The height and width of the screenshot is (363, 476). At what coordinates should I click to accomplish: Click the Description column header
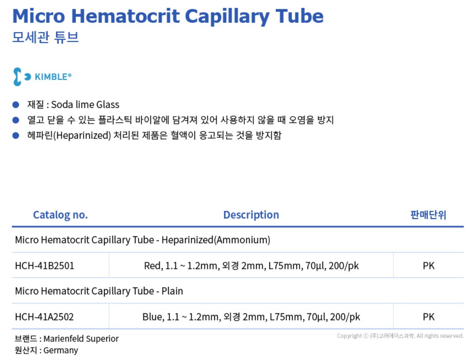251,215
